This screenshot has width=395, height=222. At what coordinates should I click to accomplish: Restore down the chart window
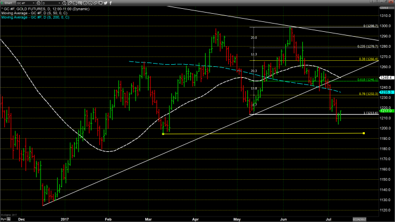click(x=386, y=2)
